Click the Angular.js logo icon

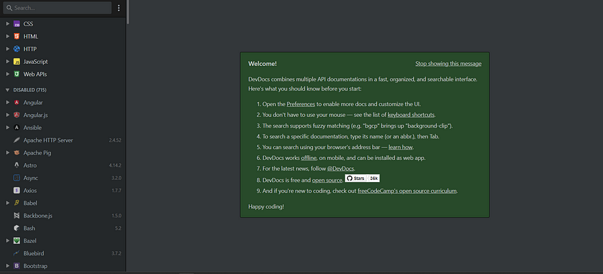coord(17,115)
